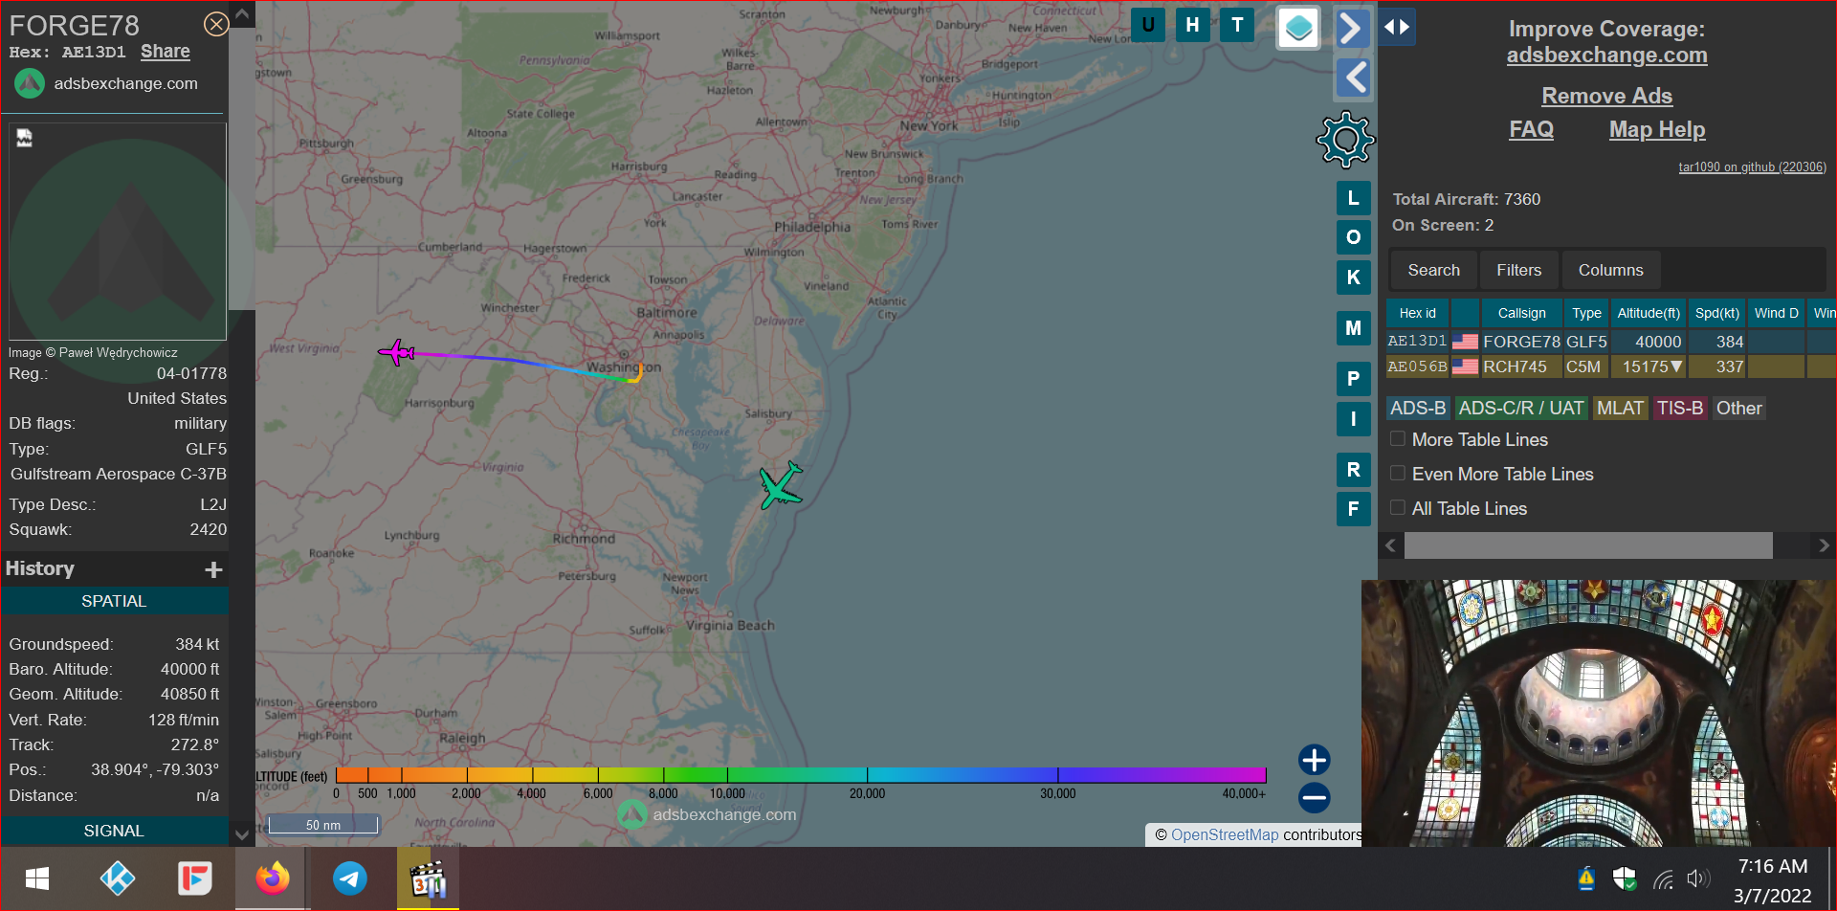Screen dimensions: 1837x911
Task: Open the adsbexchange.com coverage link
Action: point(1606,56)
